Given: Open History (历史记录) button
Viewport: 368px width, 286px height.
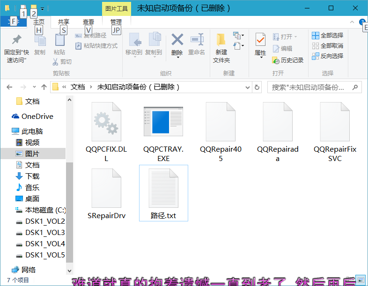Looking at the screenshot, I should point(288,60).
